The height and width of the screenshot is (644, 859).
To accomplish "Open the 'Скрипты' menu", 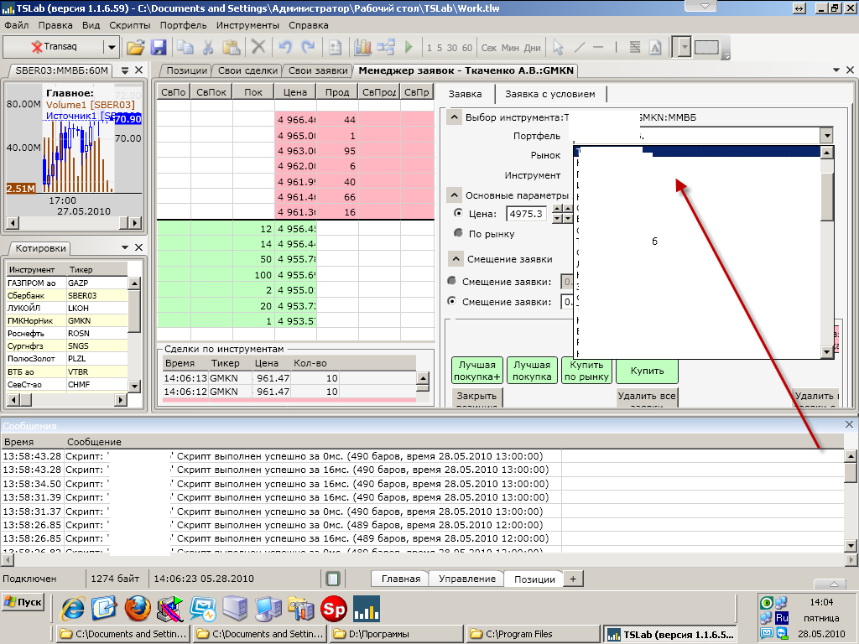I will pyautogui.click(x=129, y=25).
